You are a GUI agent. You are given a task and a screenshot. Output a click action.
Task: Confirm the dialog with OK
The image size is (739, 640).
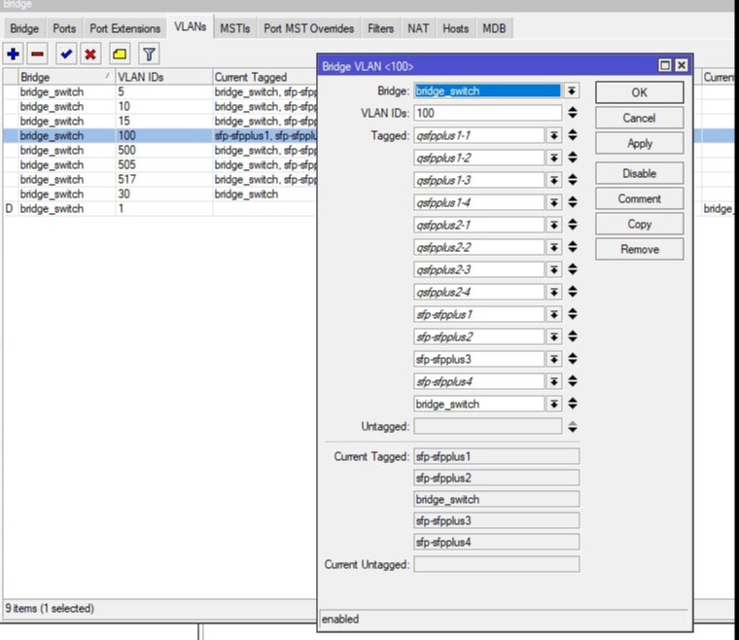(639, 92)
